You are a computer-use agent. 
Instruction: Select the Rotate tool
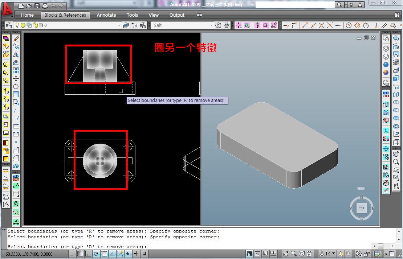point(16,86)
